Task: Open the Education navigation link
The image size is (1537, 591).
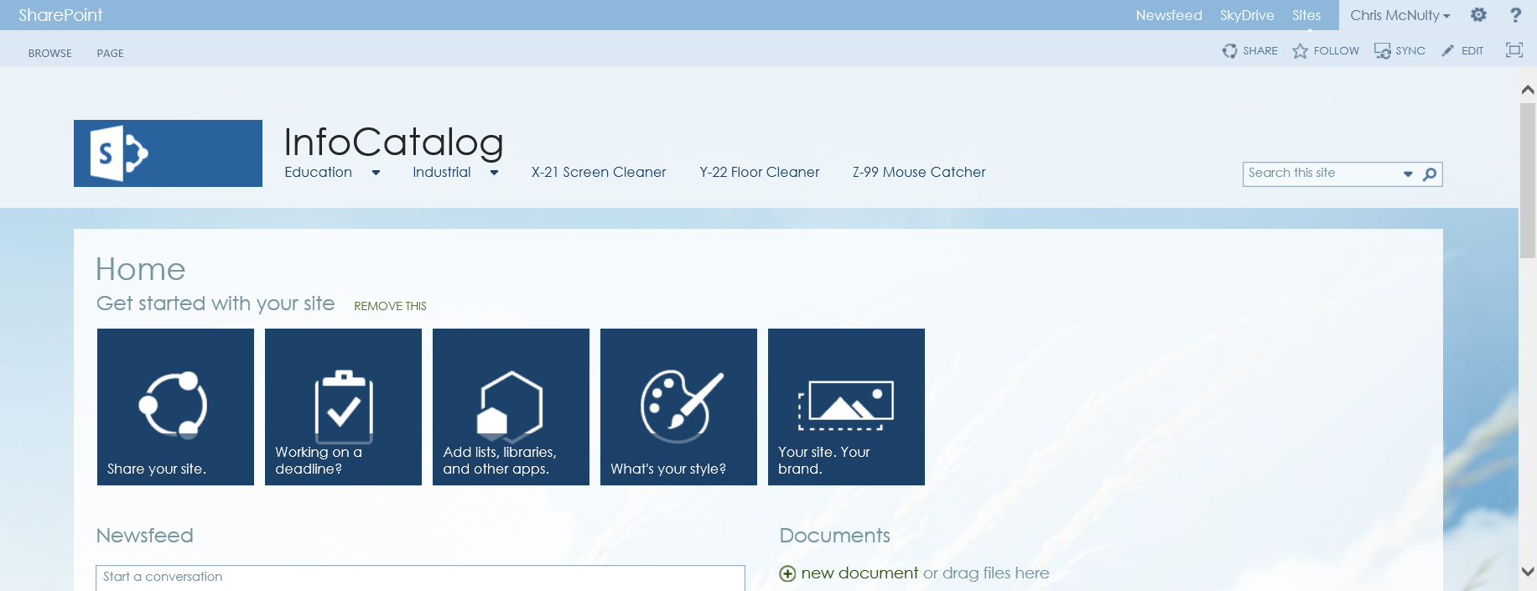Action: point(318,172)
